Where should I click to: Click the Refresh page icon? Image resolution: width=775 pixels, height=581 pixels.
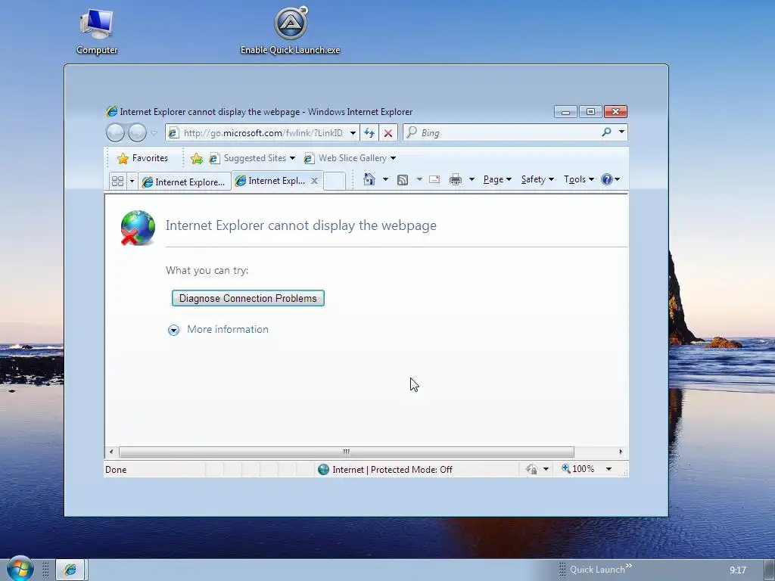coord(369,133)
